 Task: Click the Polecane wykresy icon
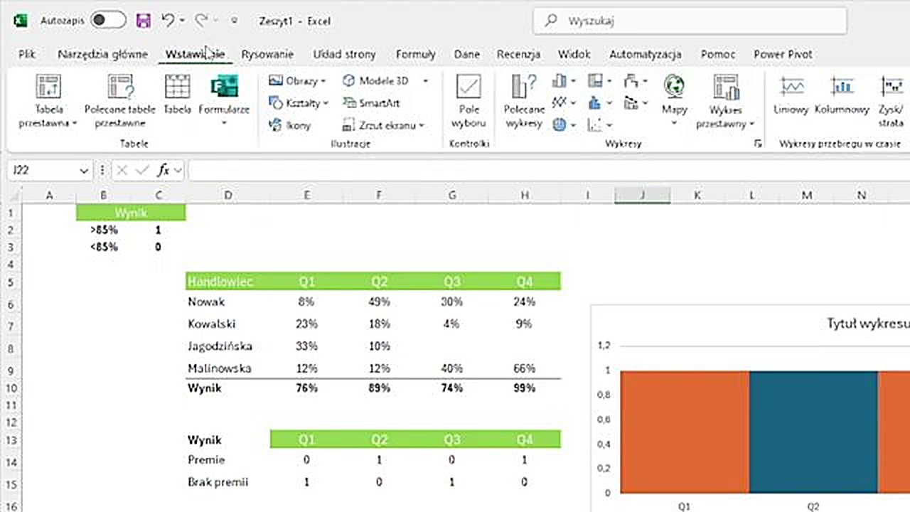524,87
